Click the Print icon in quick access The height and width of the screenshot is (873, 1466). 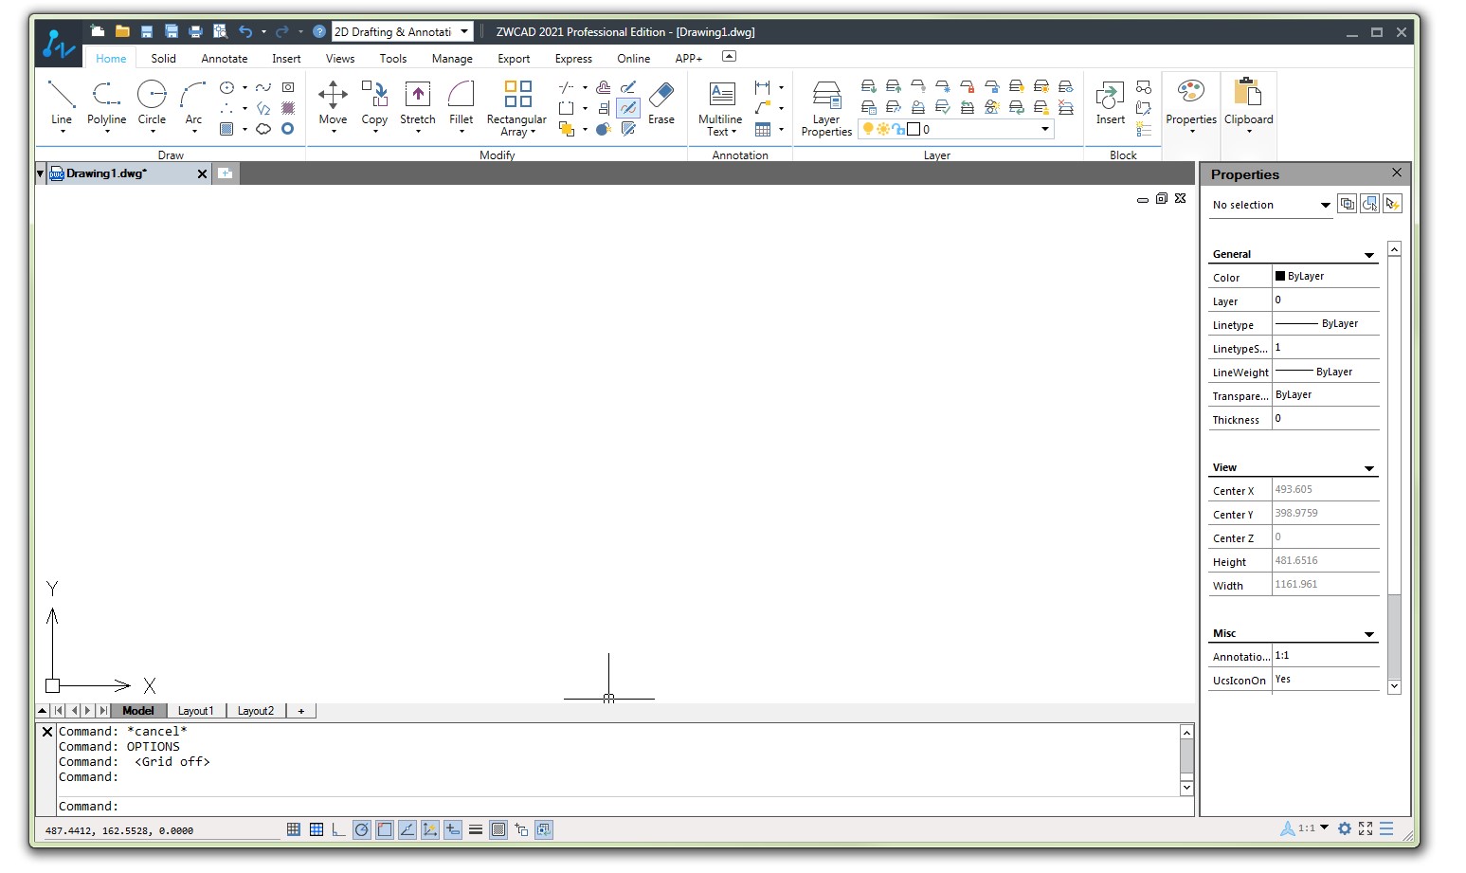click(x=196, y=31)
